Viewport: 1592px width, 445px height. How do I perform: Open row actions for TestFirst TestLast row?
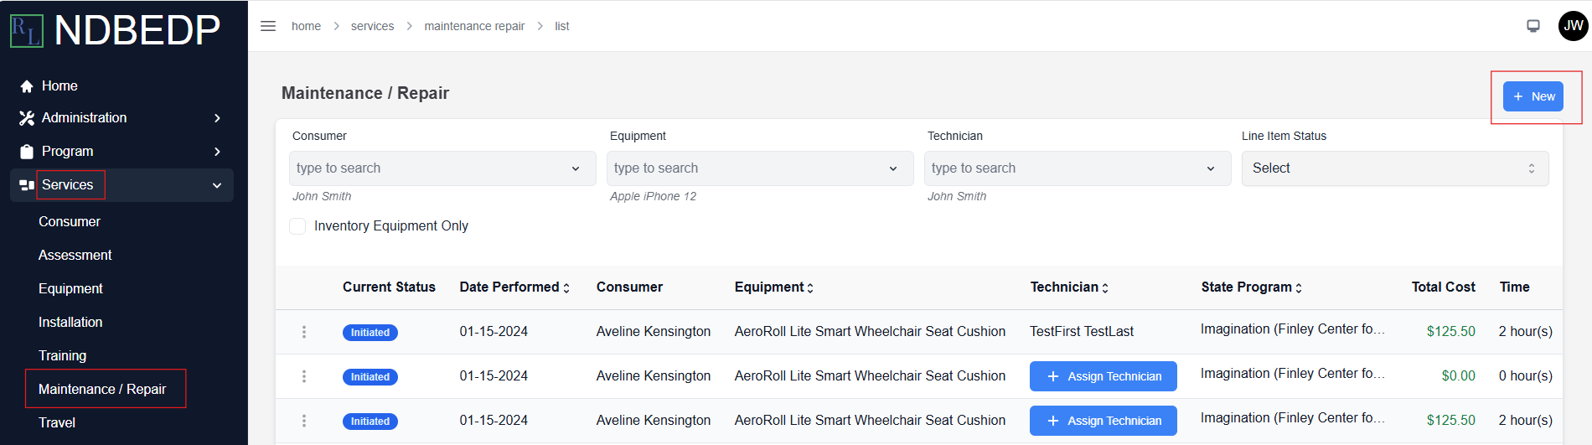point(304,332)
